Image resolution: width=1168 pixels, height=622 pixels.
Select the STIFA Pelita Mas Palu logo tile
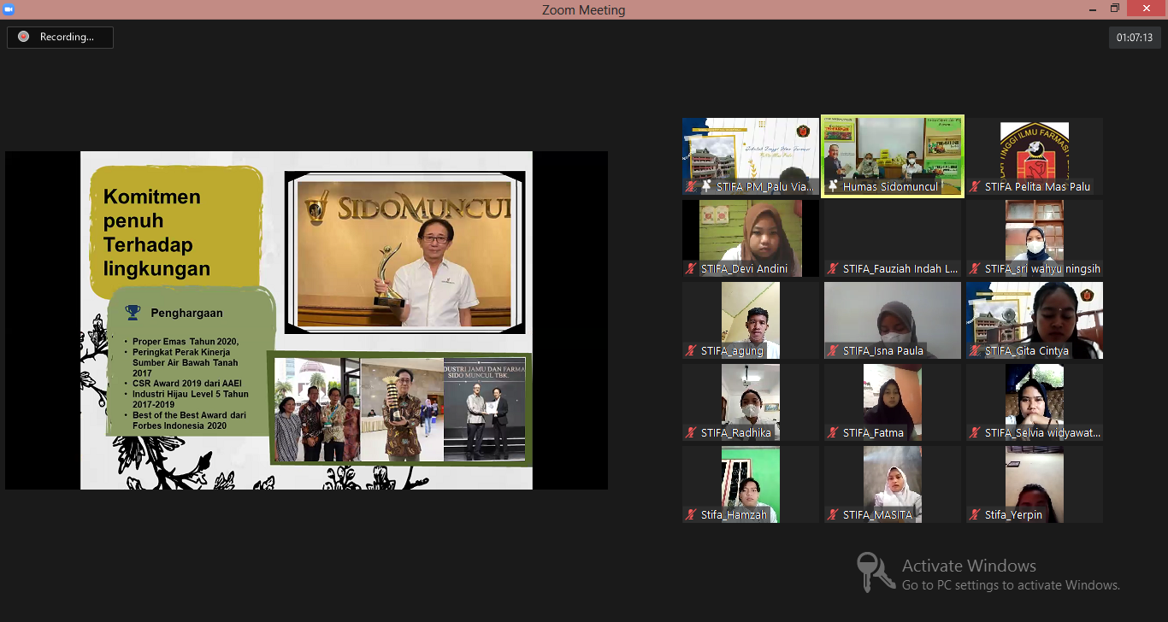pos(1035,156)
